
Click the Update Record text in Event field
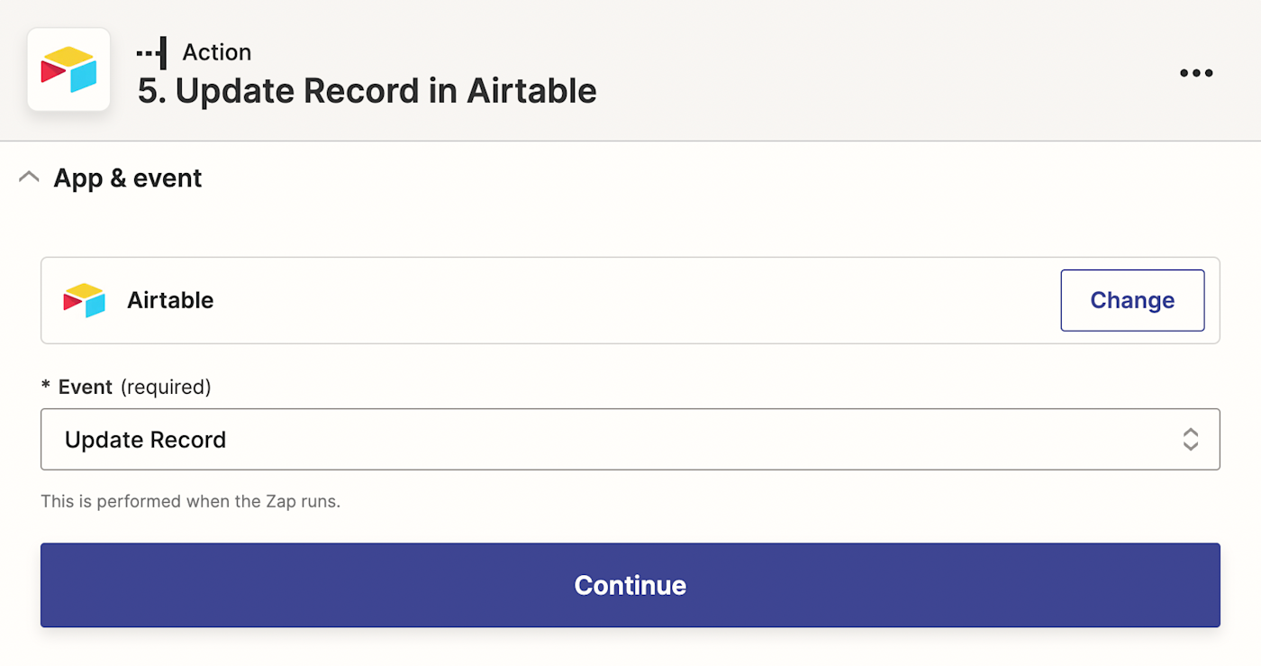145,440
